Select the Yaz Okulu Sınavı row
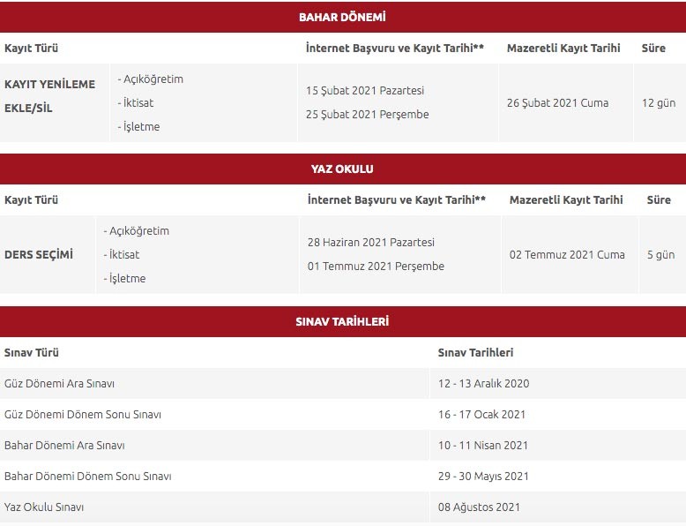This screenshot has width=686, height=526. [x=44, y=507]
